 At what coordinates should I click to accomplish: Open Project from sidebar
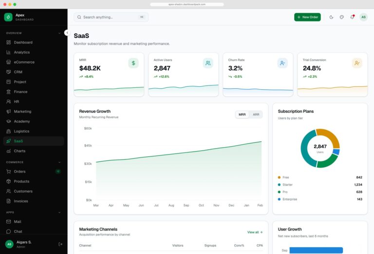tap(34, 82)
